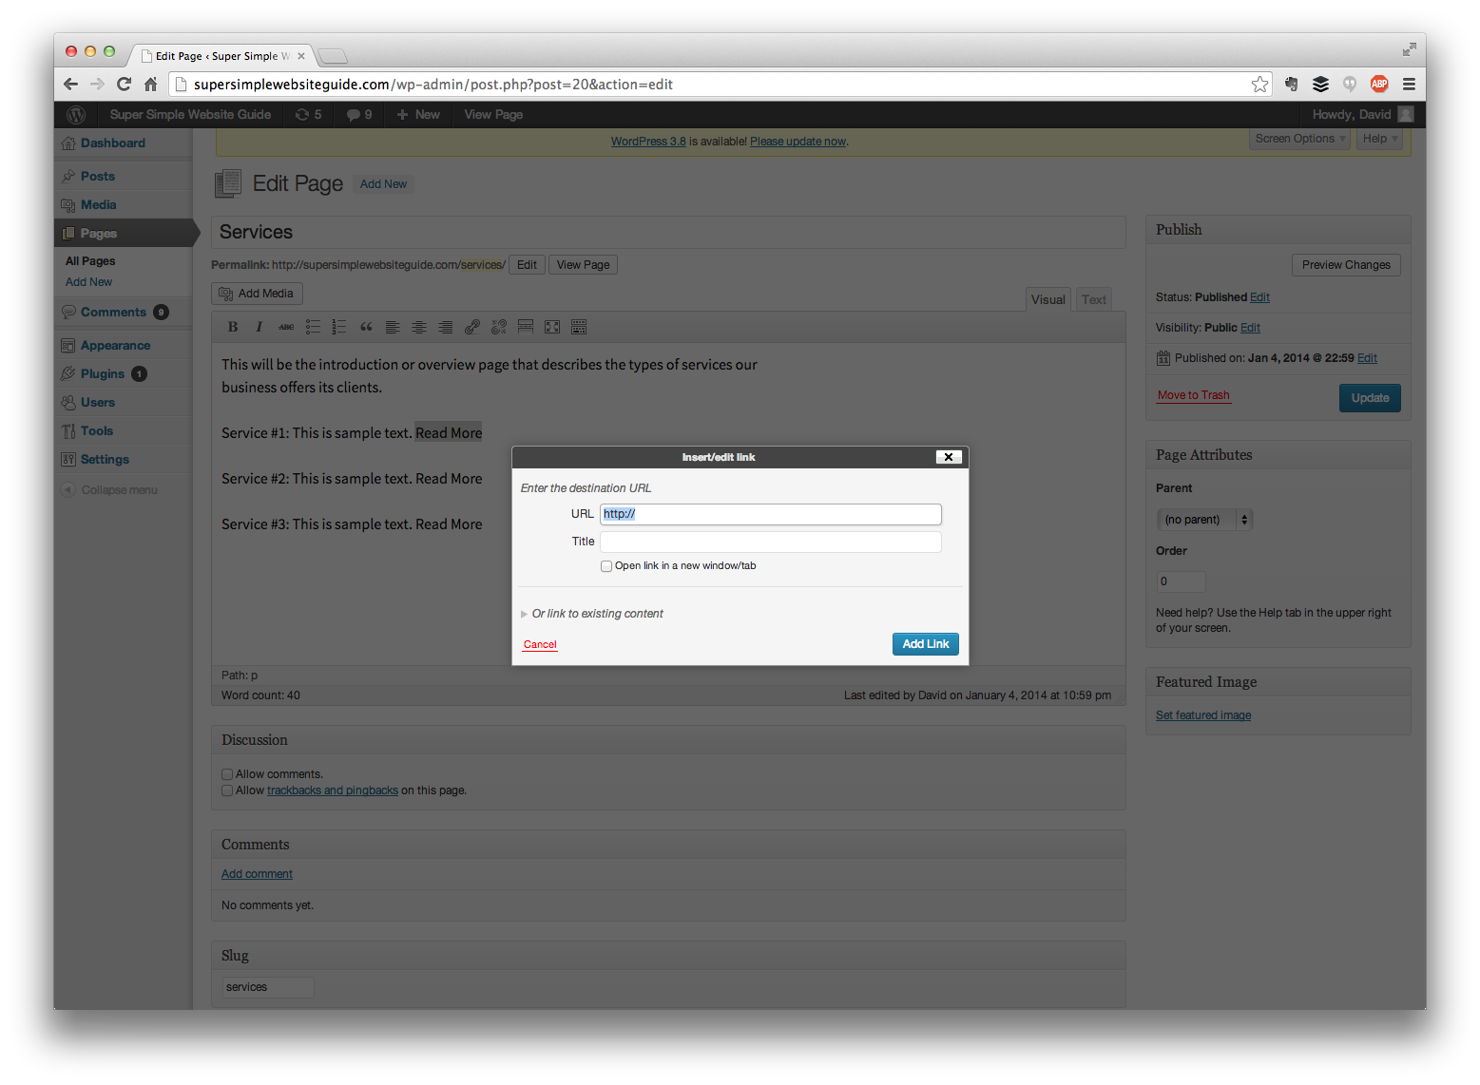Click the URL input field
1480x1085 pixels.
pos(771,514)
